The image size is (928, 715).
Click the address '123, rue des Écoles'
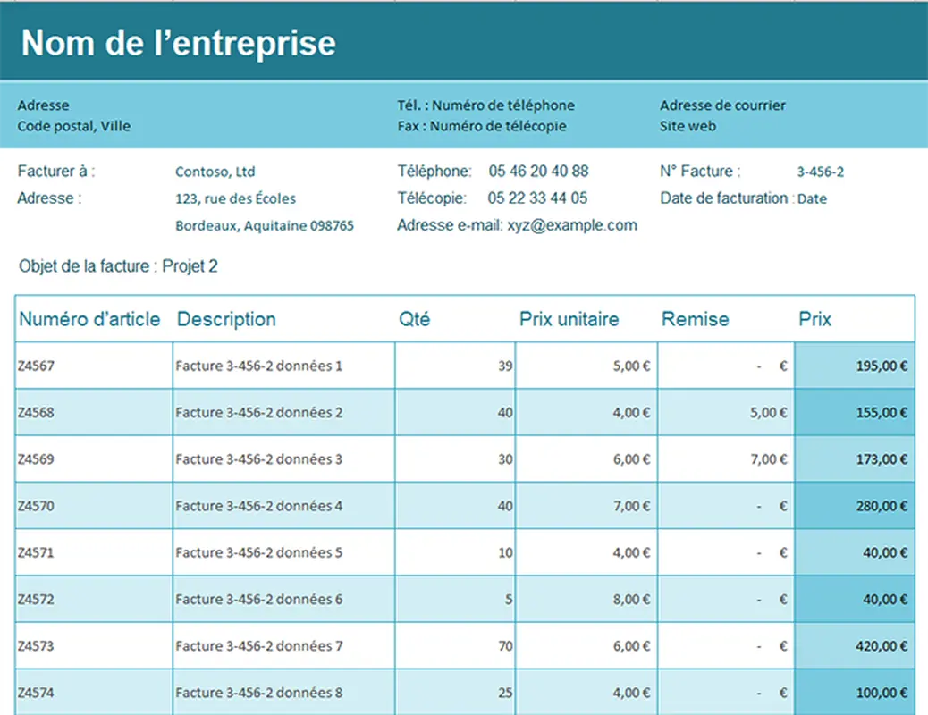tap(236, 198)
